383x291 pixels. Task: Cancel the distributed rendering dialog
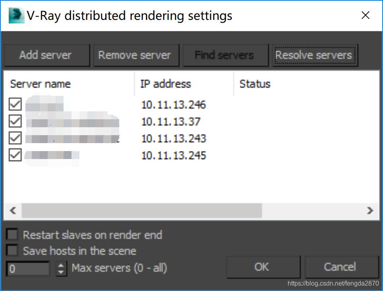pyautogui.click(x=342, y=267)
